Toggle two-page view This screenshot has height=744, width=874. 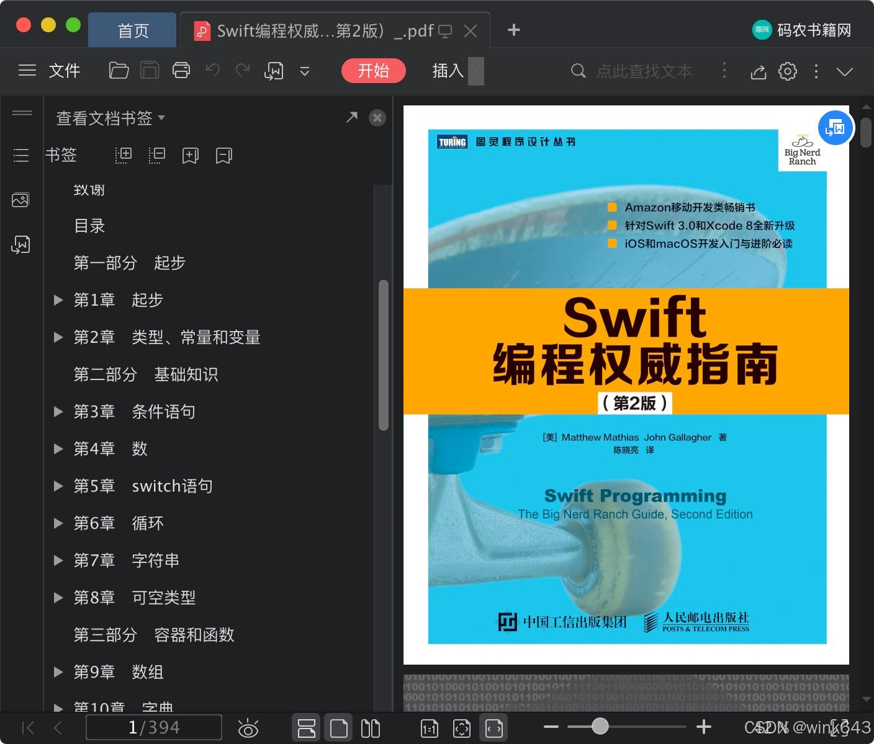pos(371,728)
